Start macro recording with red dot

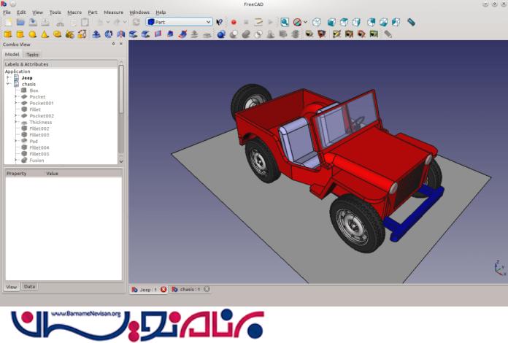click(234, 23)
